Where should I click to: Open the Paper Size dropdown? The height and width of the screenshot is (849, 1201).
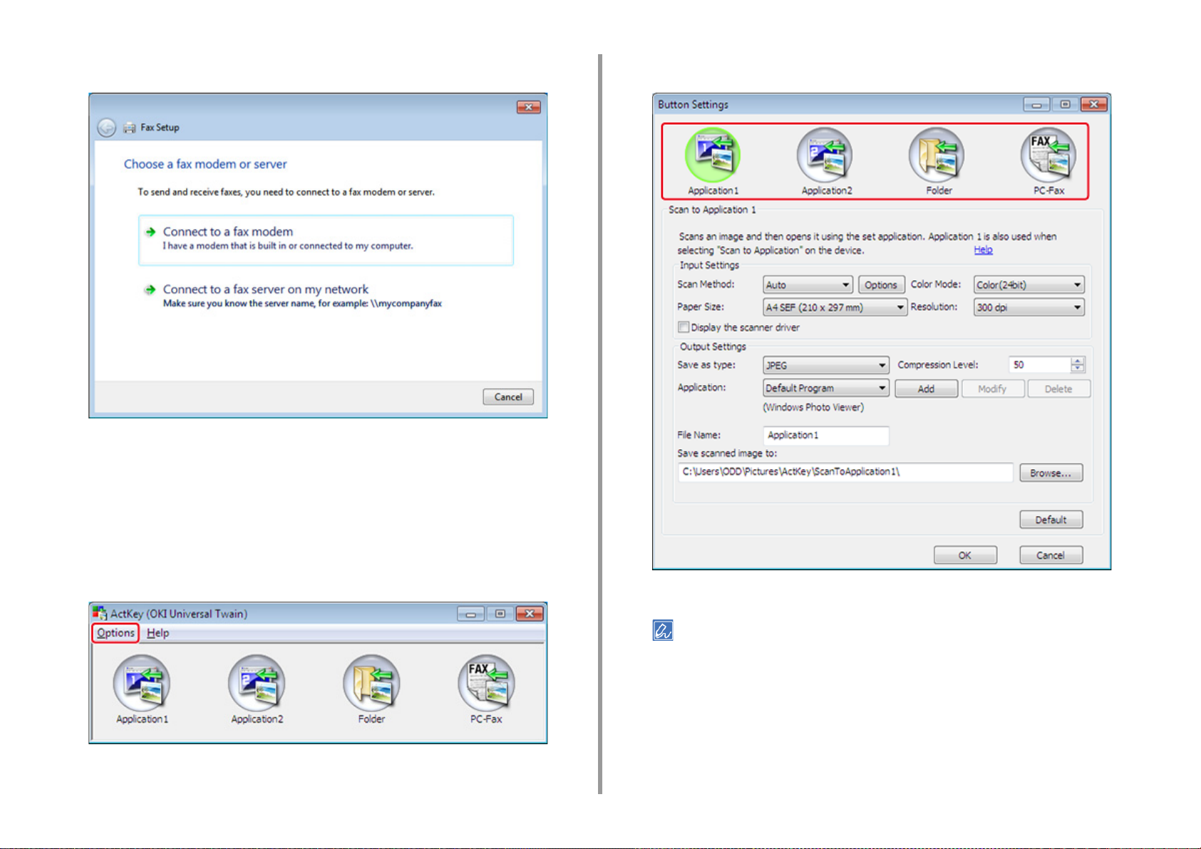835,307
